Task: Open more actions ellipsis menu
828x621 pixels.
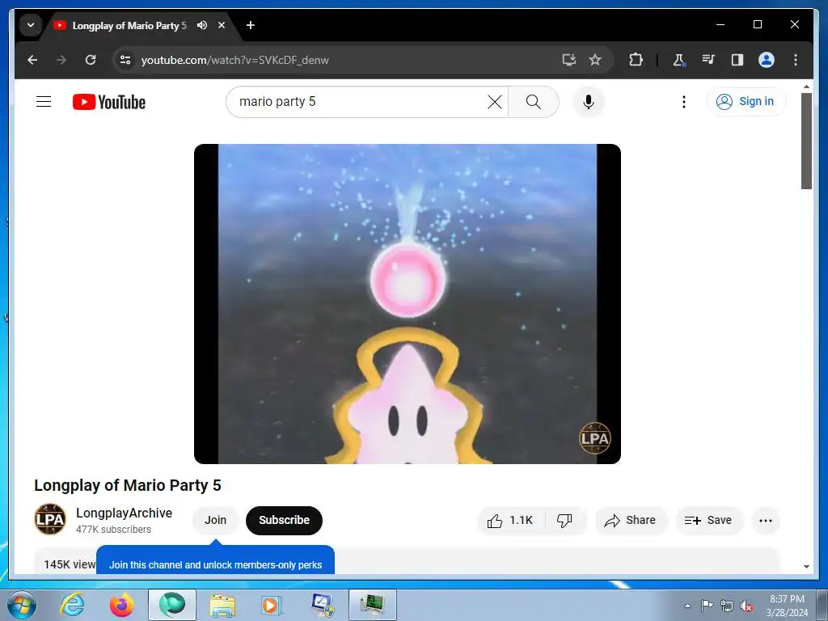Action: (765, 521)
